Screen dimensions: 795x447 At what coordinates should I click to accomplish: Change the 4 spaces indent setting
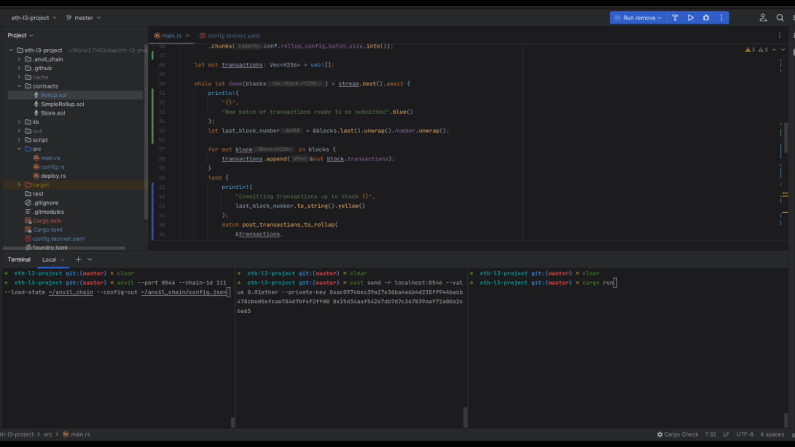click(772, 435)
